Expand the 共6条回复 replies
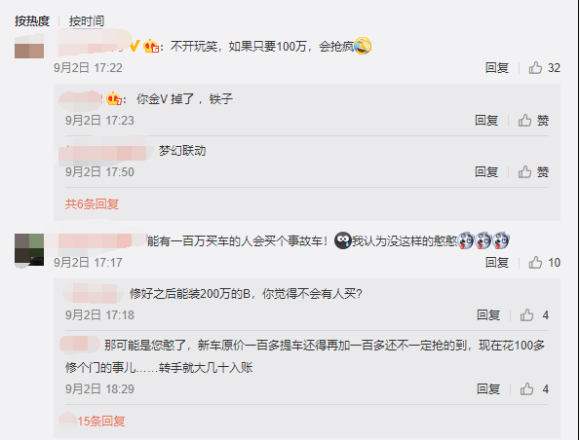The height and width of the screenshot is (440, 580). (92, 203)
